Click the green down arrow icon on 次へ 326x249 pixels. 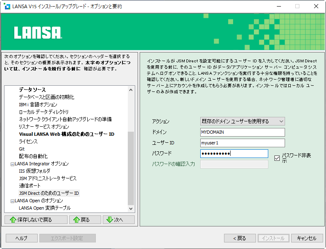pyautogui.click(x=110, y=219)
